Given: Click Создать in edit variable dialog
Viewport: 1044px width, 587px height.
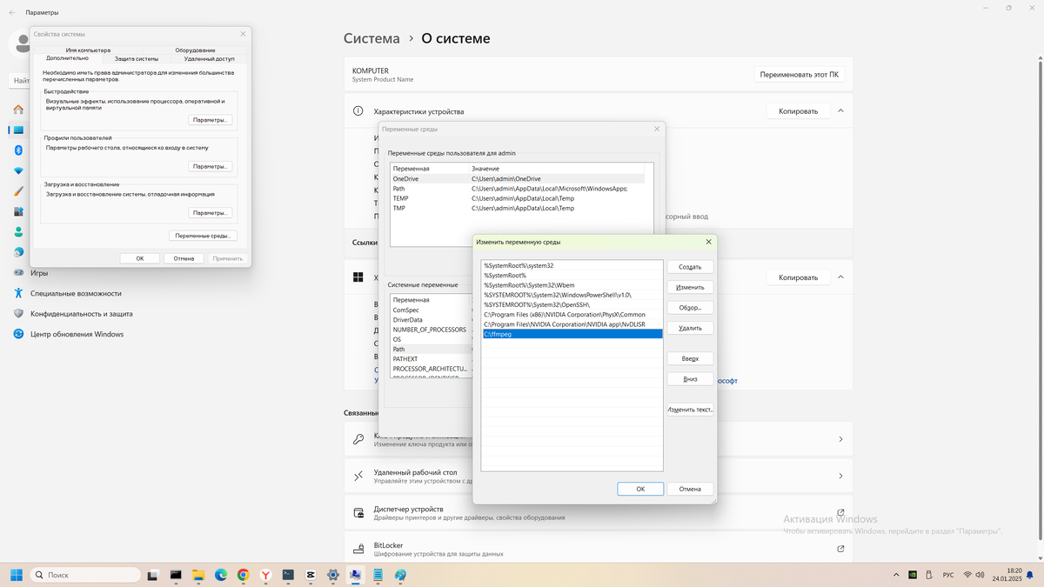Looking at the screenshot, I should [x=690, y=267].
